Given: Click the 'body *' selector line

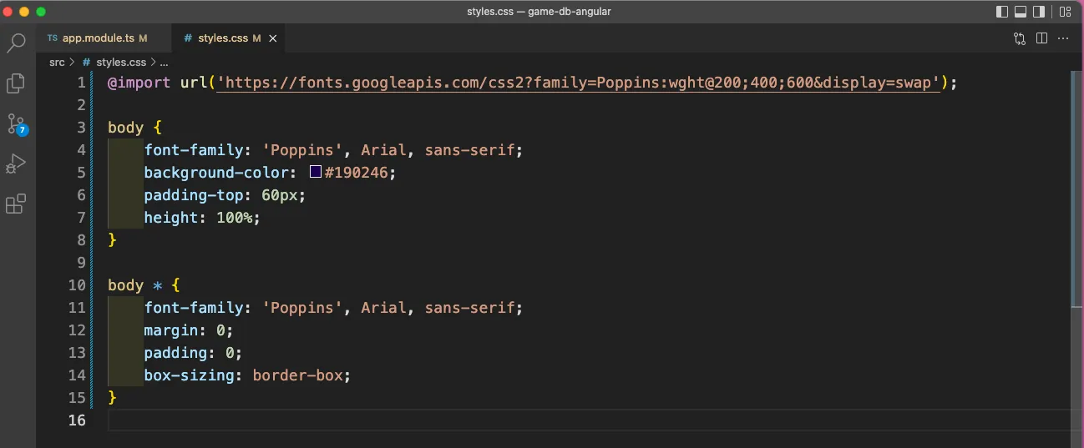Looking at the screenshot, I should (x=144, y=285).
